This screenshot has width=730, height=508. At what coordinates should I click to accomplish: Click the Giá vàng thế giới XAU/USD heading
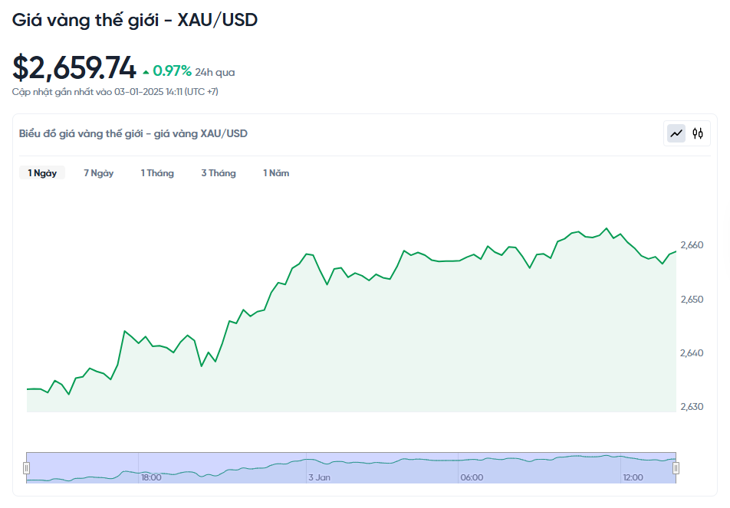[x=135, y=21]
